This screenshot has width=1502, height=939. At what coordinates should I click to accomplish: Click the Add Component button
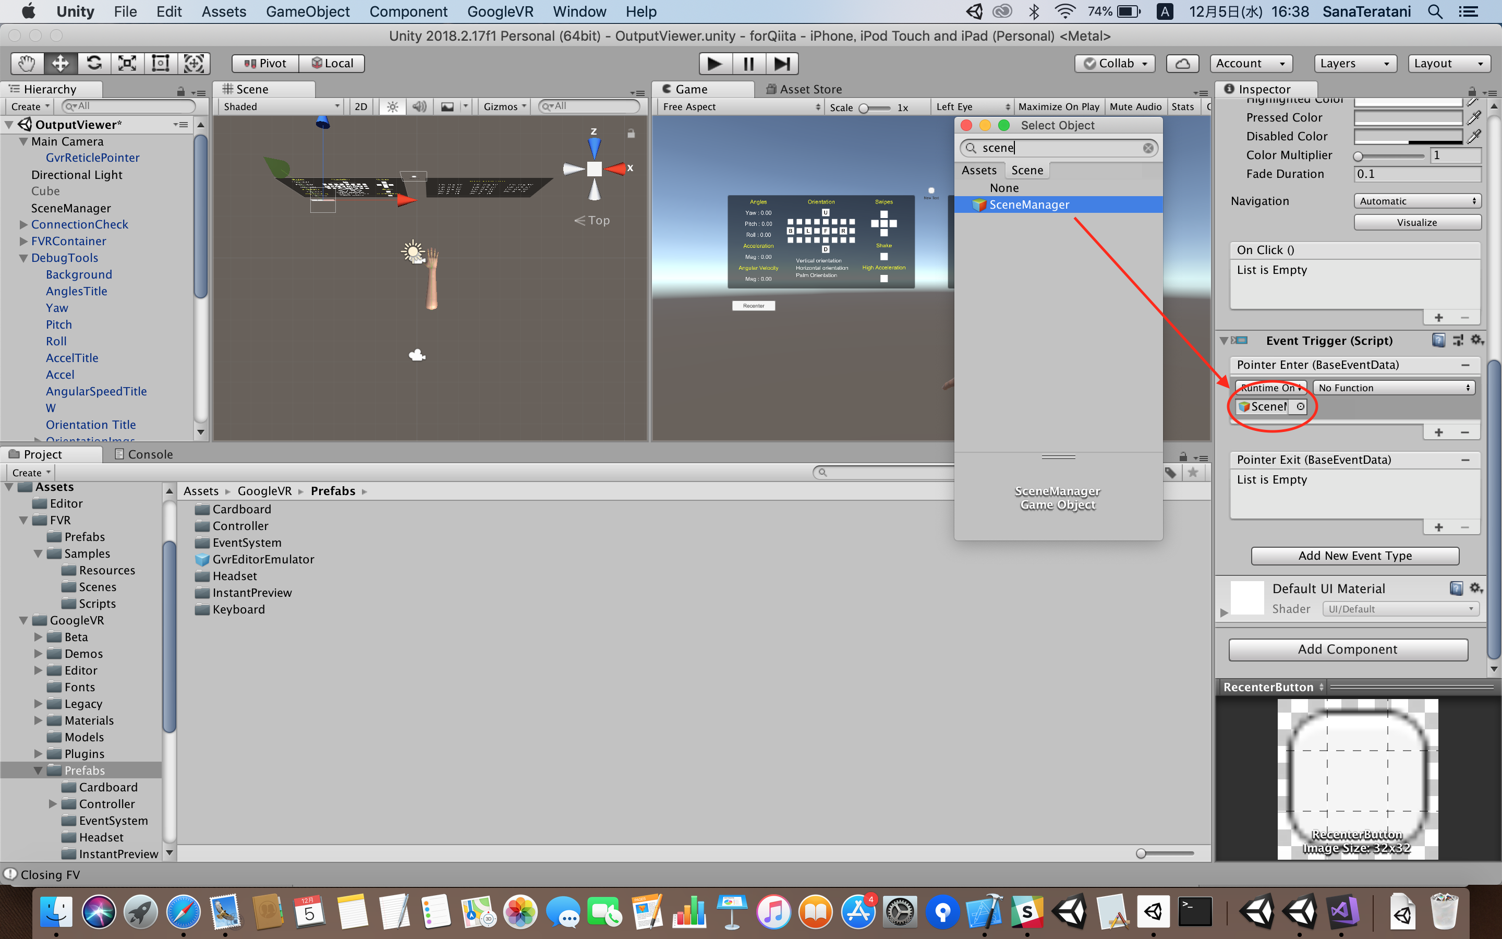coord(1348,649)
